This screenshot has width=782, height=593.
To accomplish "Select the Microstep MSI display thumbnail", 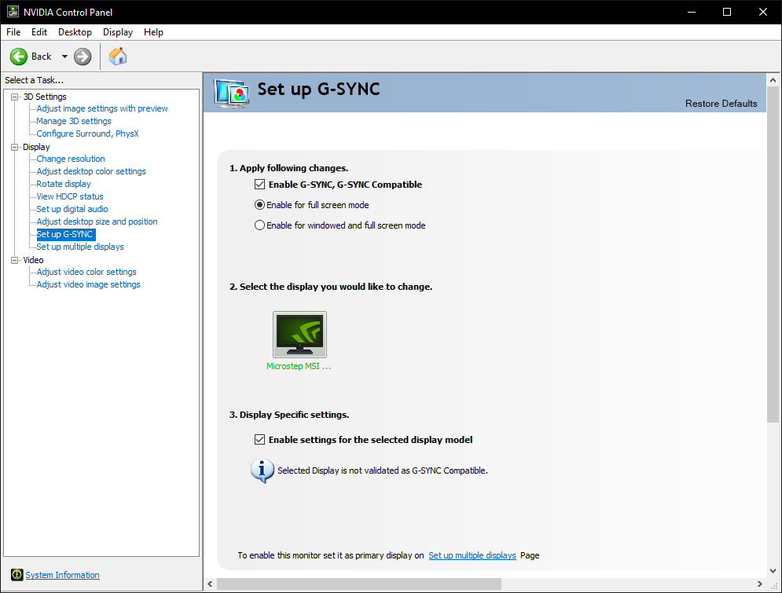I will point(299,335).
